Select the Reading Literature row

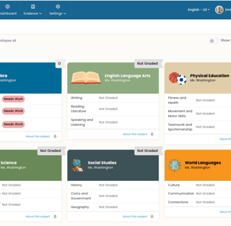click(113, 109)
